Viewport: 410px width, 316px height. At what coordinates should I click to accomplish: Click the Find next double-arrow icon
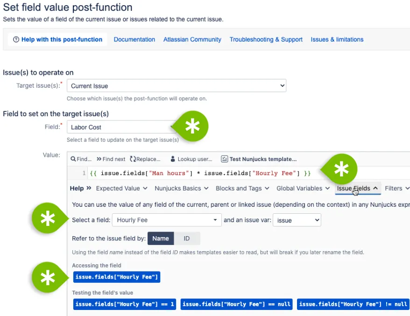99,159
